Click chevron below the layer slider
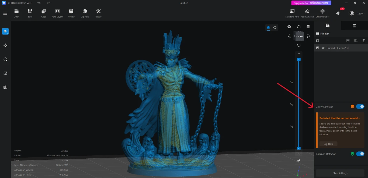Viewport: 368px width, 178px height. tap(299, 154)
